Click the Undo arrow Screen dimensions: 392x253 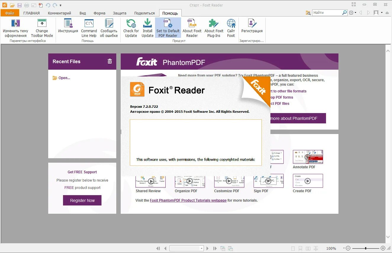48,5
